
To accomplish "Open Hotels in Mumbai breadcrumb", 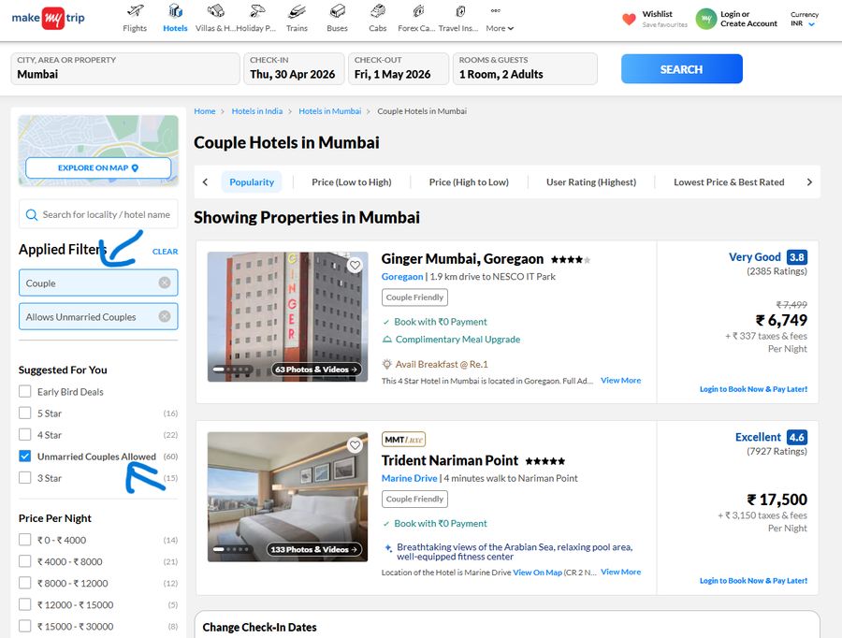I will click(x=329, y=111).
